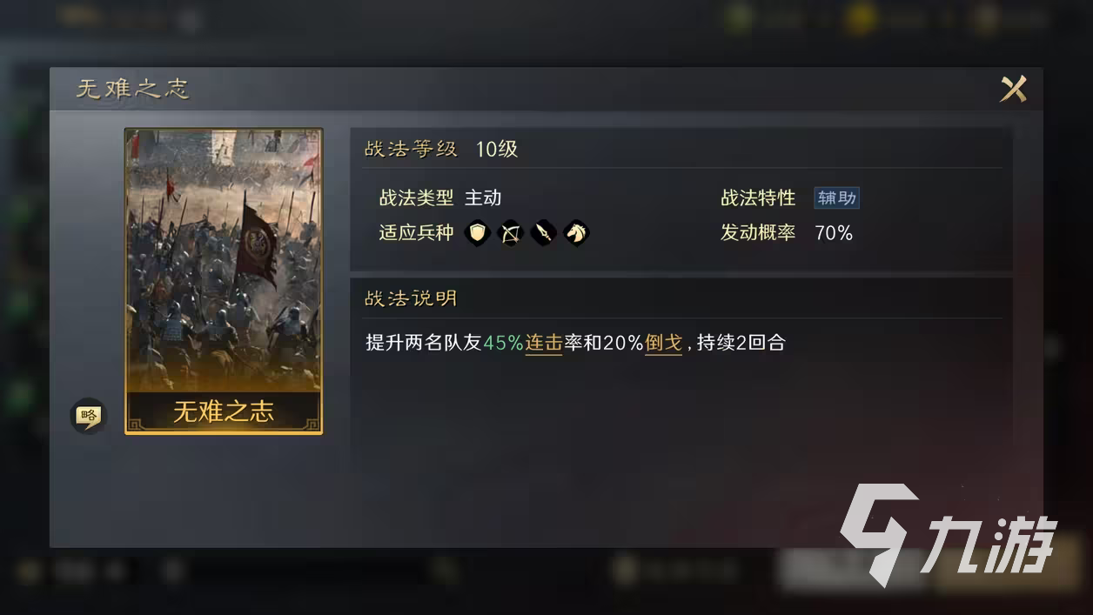Open the underlined 连击 keyword link
The image size is (1093, 615).
544,343
